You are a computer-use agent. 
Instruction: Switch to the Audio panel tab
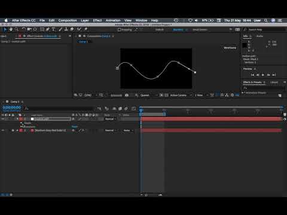pos(259,36)
